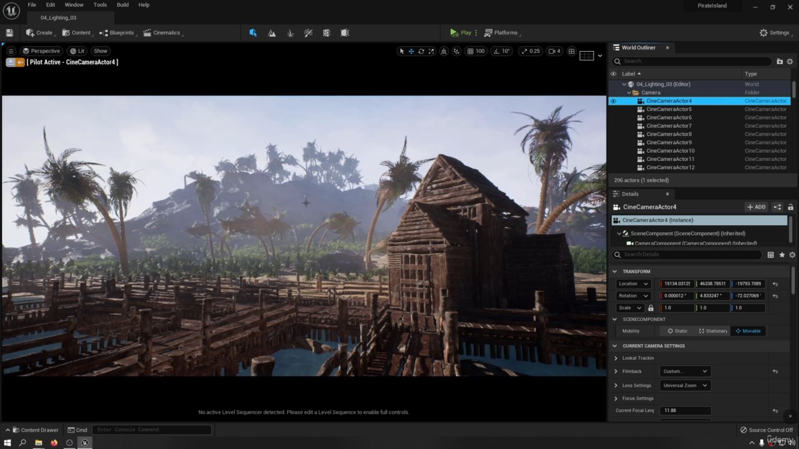
Task: Open the File menu
Action: 32,5
